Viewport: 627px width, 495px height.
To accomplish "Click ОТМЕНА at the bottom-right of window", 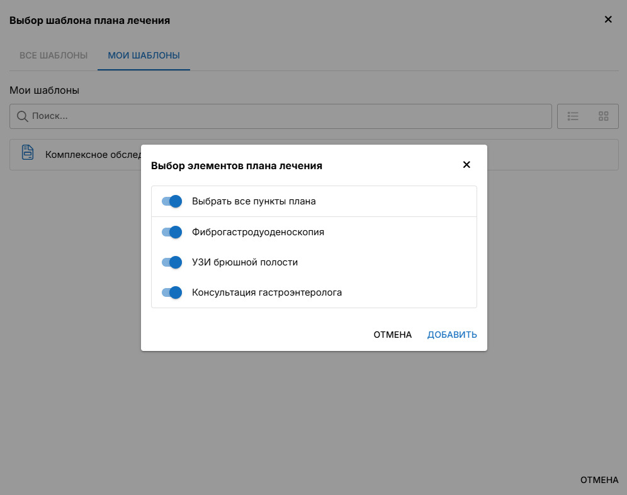I will [599, 480].
